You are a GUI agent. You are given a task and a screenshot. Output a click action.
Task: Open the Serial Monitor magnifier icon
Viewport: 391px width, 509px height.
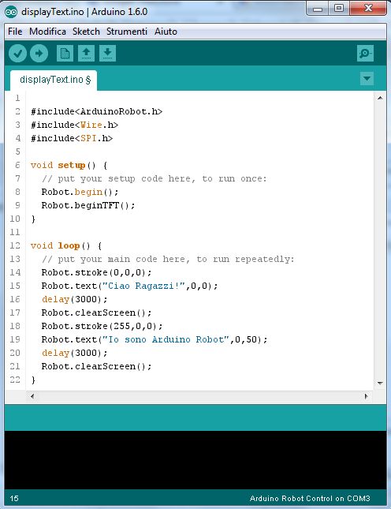366,53
